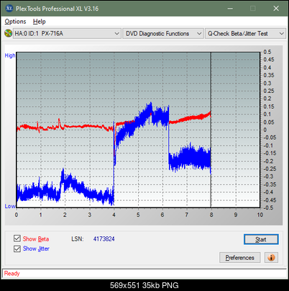
Task: Click the 0.5 beta scale value
Action: (267, 52)
